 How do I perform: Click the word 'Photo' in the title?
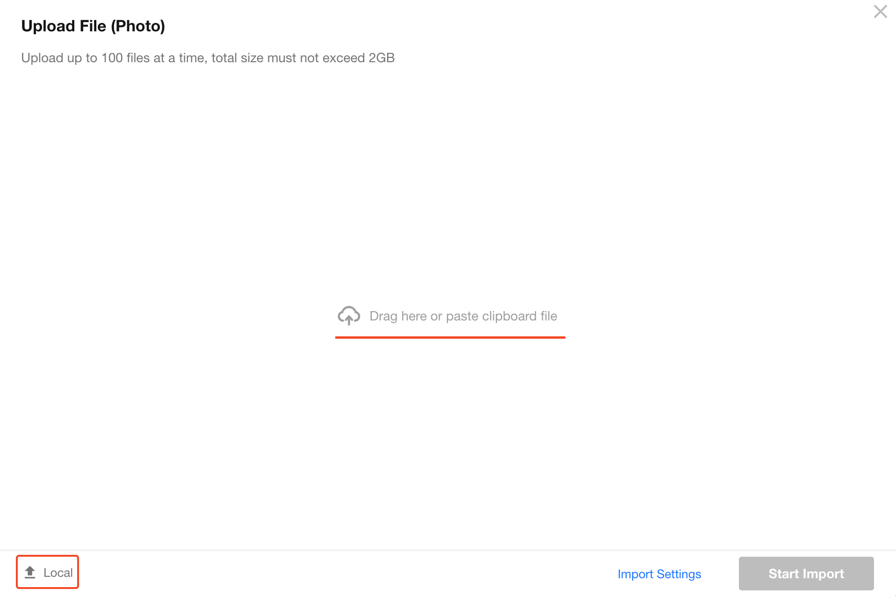[x=138, y=26]
